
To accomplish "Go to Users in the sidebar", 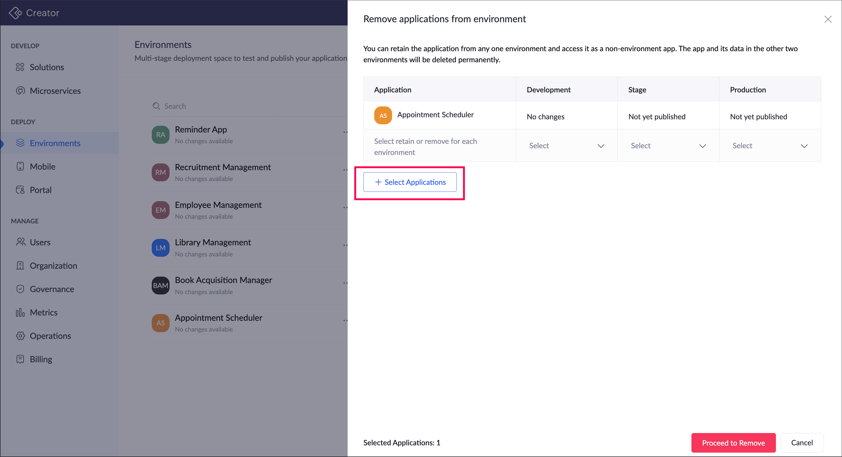I will [40, 242].
